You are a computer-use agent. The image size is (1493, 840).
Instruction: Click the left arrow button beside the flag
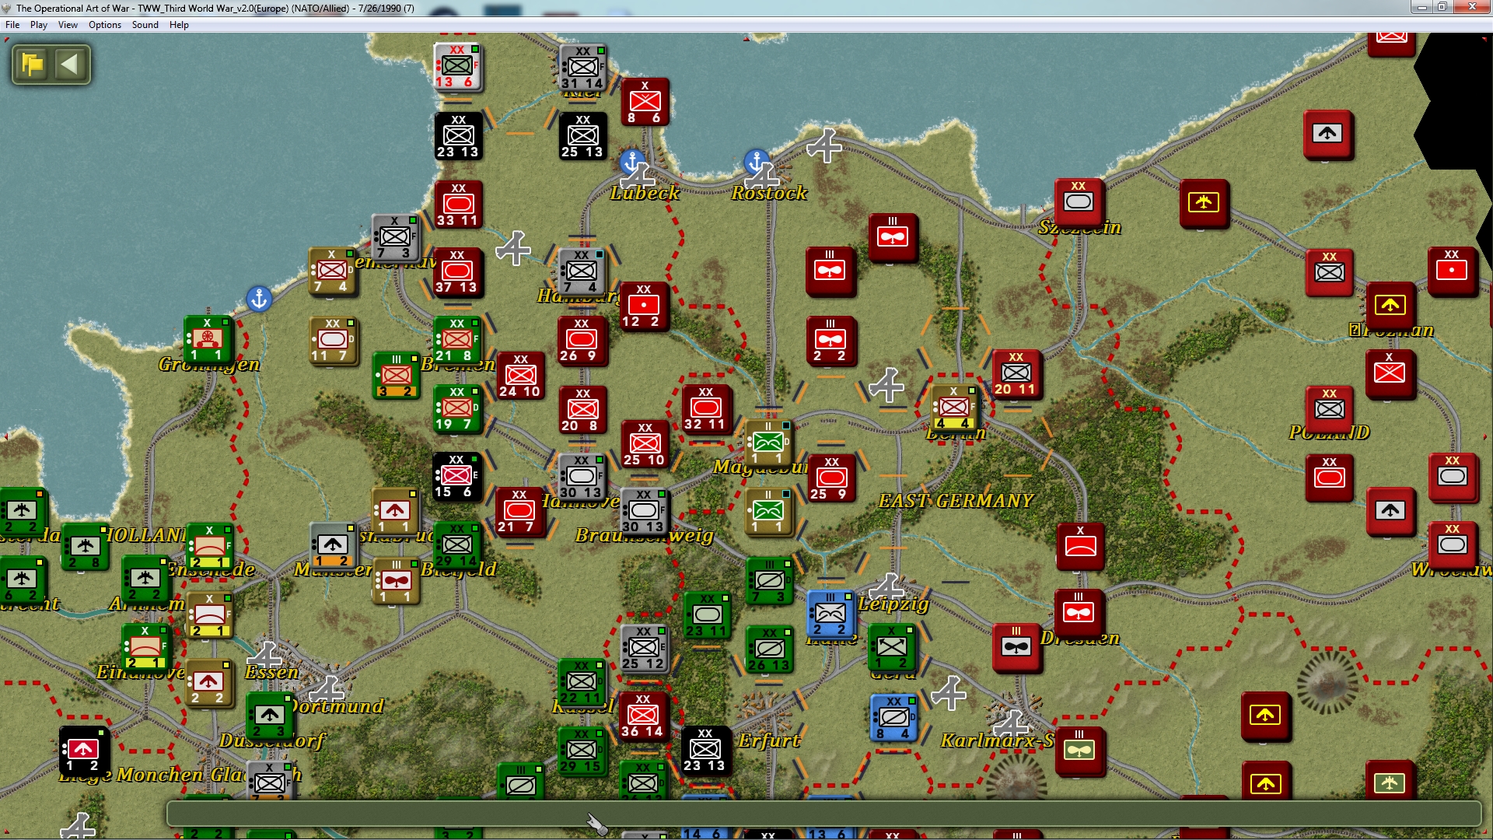click(x=70, y=64)
